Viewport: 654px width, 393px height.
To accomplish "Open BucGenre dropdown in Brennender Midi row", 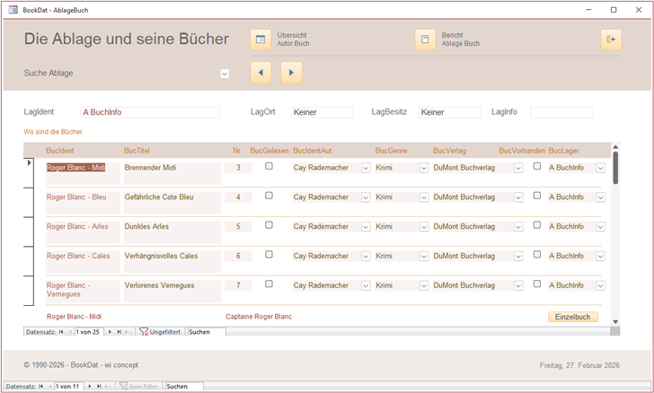I will click(x=422, y=168).
